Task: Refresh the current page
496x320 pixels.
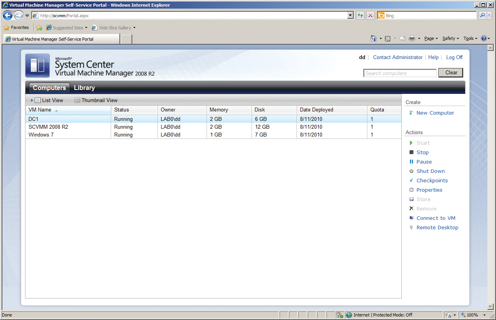Action: coord(360,15)
